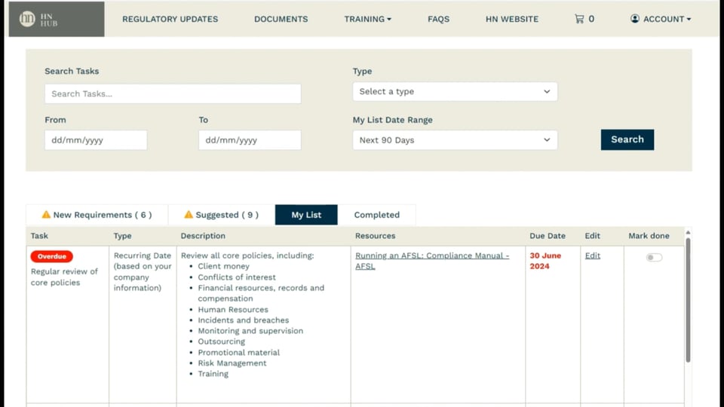The image size is (724, 407).
Task: Click the 30 June 2024 due date
Action: [x=545, y=261]
